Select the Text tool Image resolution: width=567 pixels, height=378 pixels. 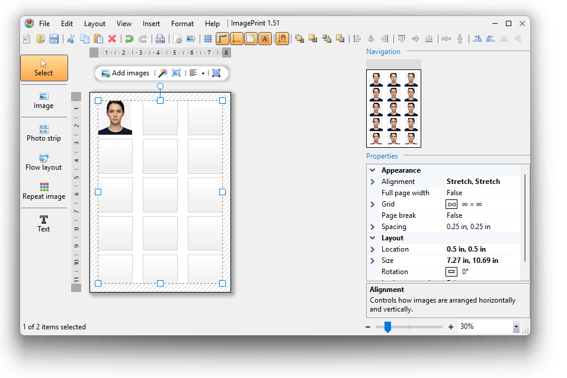44,223
